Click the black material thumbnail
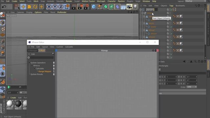This screenshot has height=118, width=210. point(18,104)
